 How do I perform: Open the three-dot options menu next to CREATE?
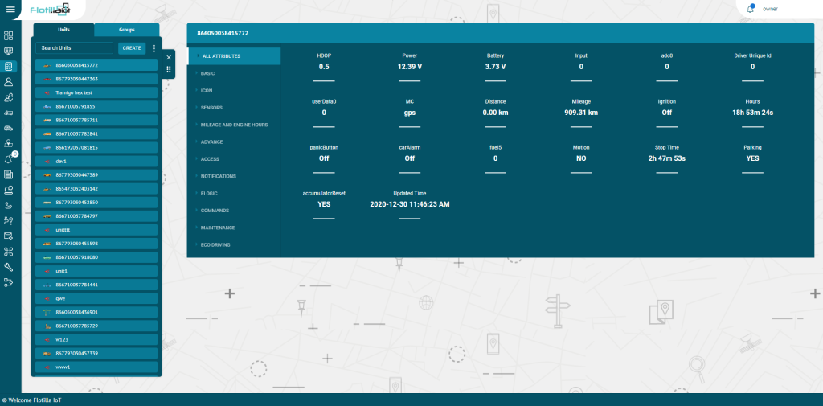[x=154, y=48]
